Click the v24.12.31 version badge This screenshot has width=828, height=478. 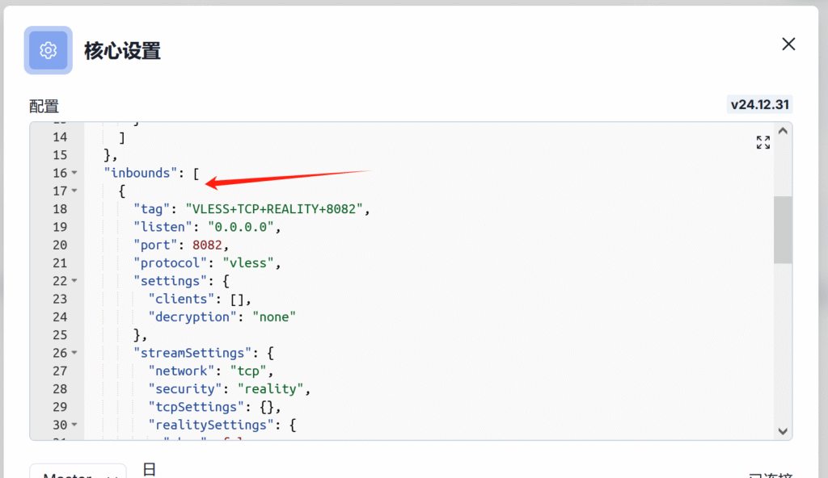[759, 105]
